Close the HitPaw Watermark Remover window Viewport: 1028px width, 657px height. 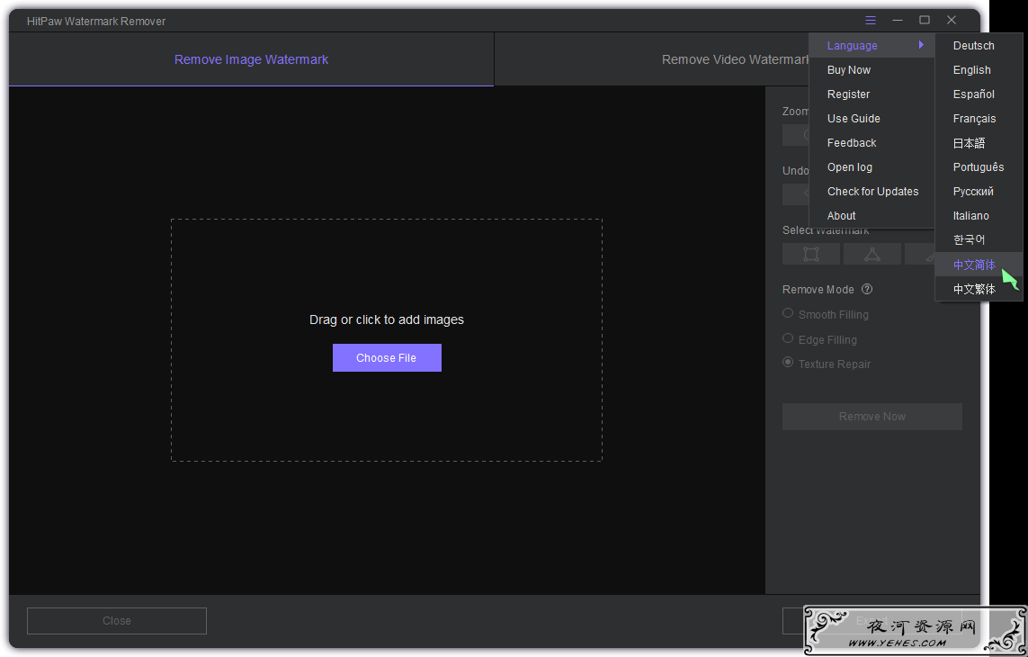coord(952,21)
